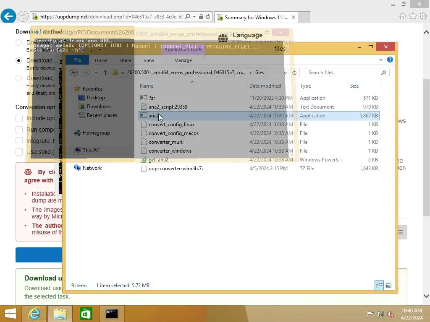Select the 7zr application file icon
The image size is (430, 322).
coord(144,98)
